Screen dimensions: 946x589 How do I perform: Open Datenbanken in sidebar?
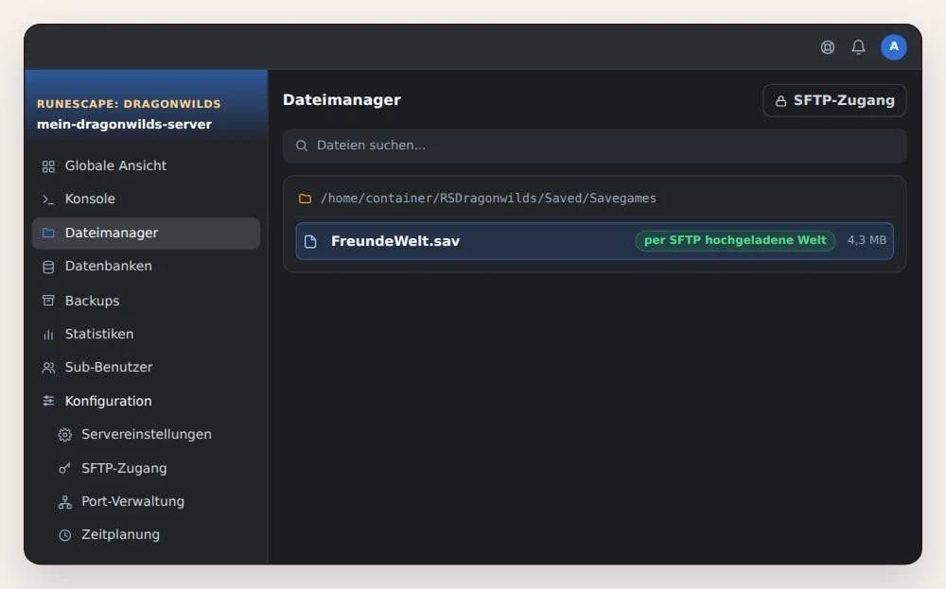tap(146, 267)
